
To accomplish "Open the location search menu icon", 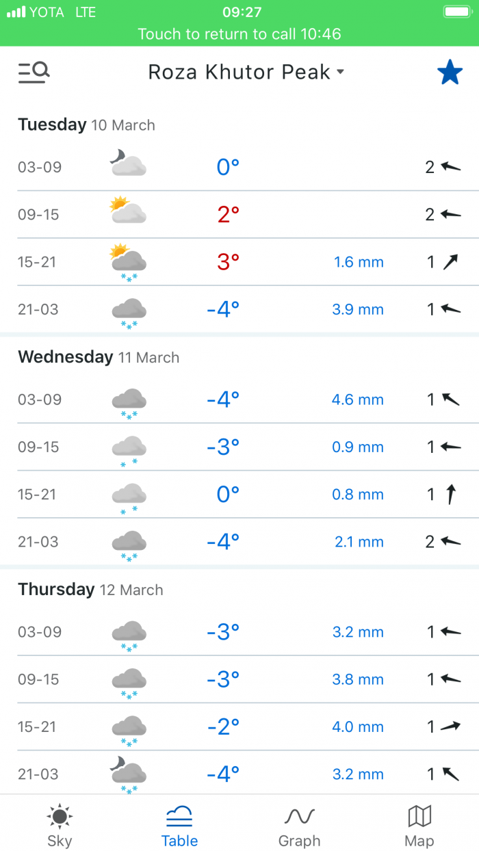I will (x=34, y=72).
